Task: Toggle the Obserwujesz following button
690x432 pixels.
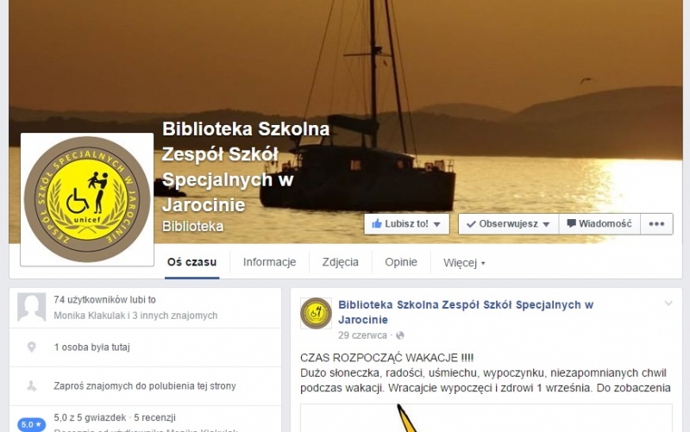Action: 508,224
